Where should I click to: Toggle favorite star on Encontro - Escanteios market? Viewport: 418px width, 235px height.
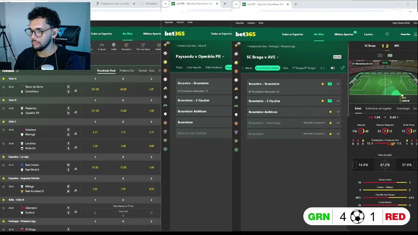click(323, 84)
